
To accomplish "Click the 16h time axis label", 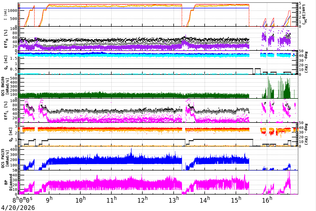I will (267, 200).
